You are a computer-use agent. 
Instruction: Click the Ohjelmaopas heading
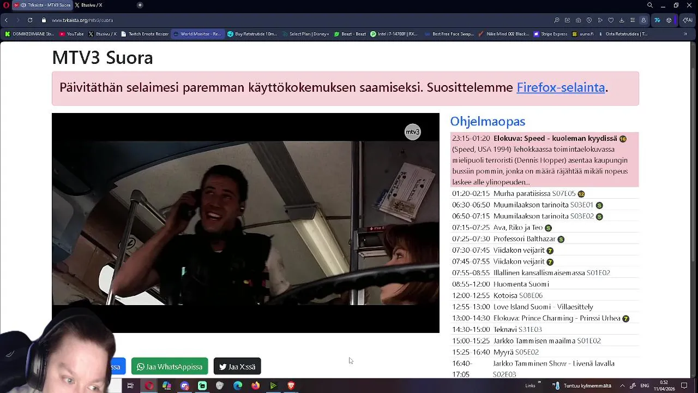[x=488, y=122]
